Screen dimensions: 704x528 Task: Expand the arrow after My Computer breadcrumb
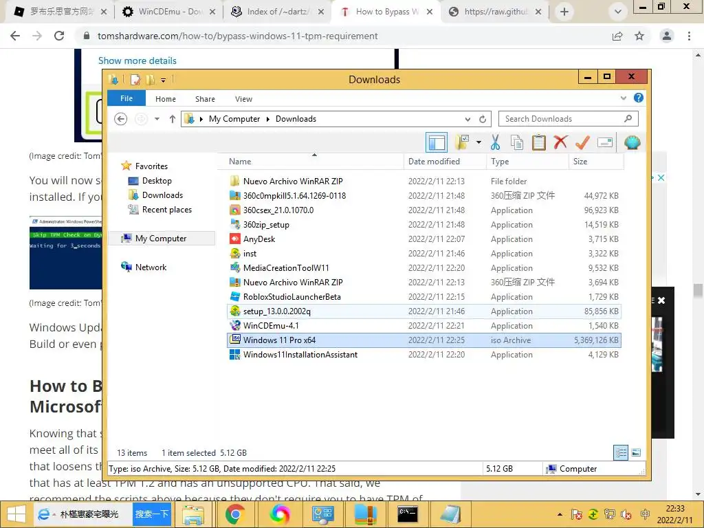click(x=268, y=119)
